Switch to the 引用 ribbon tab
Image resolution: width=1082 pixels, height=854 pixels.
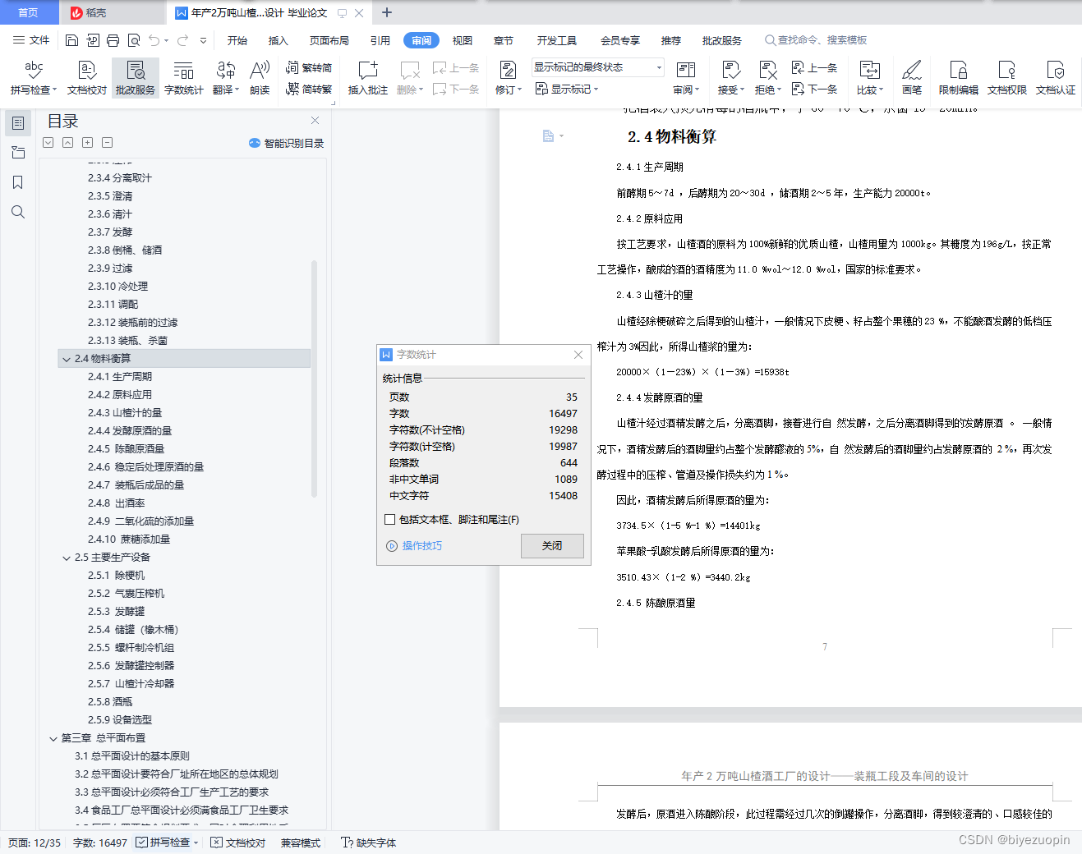click(x=380, y=40)
